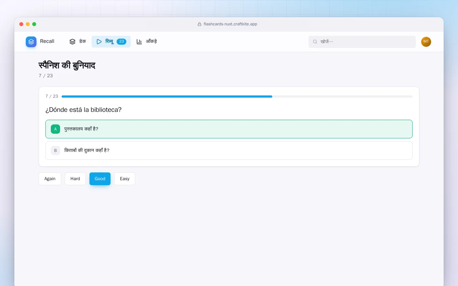Rate the card as Hard
Image resolution: width=458 pixels, height=286 pixels.
click(75, 179)
